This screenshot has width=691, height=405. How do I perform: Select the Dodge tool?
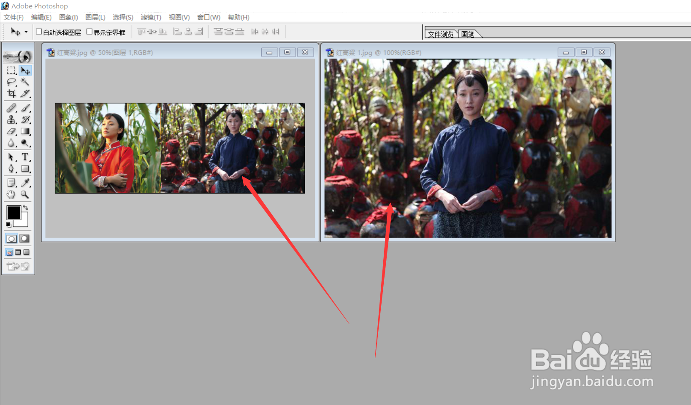(25, 143)
